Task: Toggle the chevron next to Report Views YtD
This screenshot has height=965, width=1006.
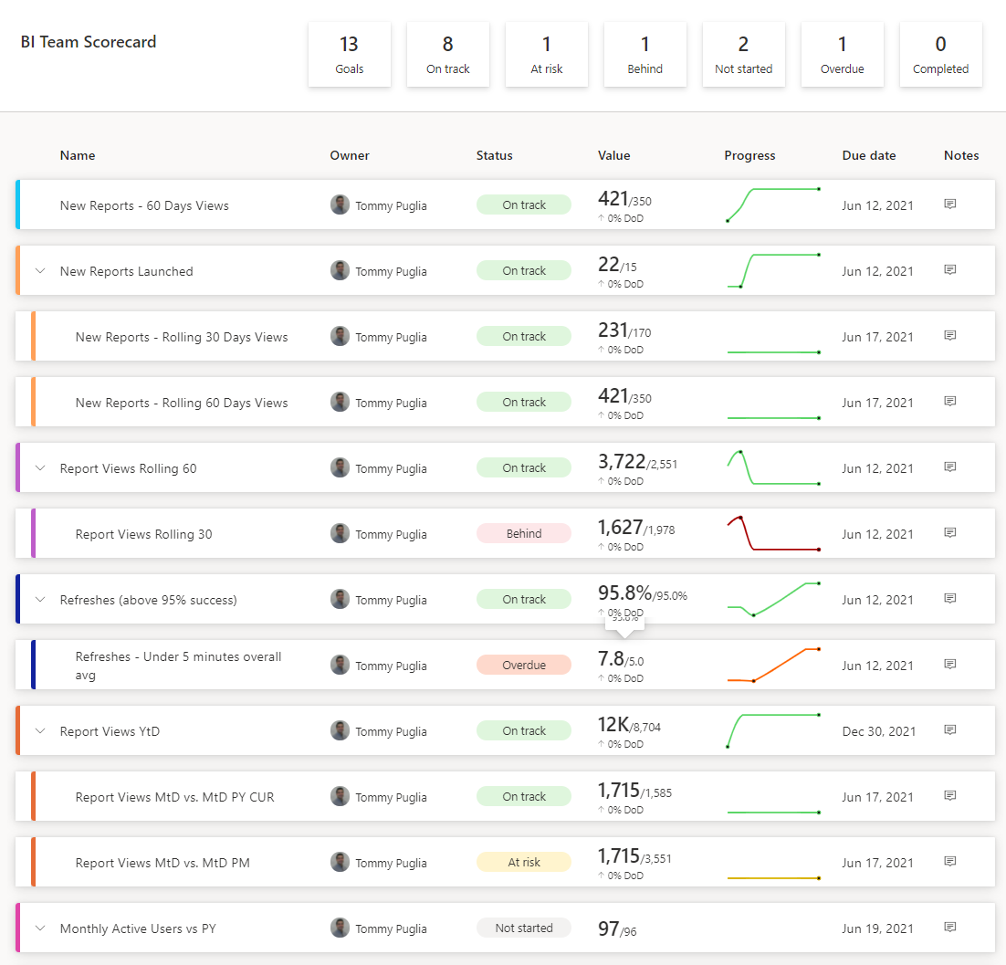Action: pyautogui.click(x=40, y=730)
